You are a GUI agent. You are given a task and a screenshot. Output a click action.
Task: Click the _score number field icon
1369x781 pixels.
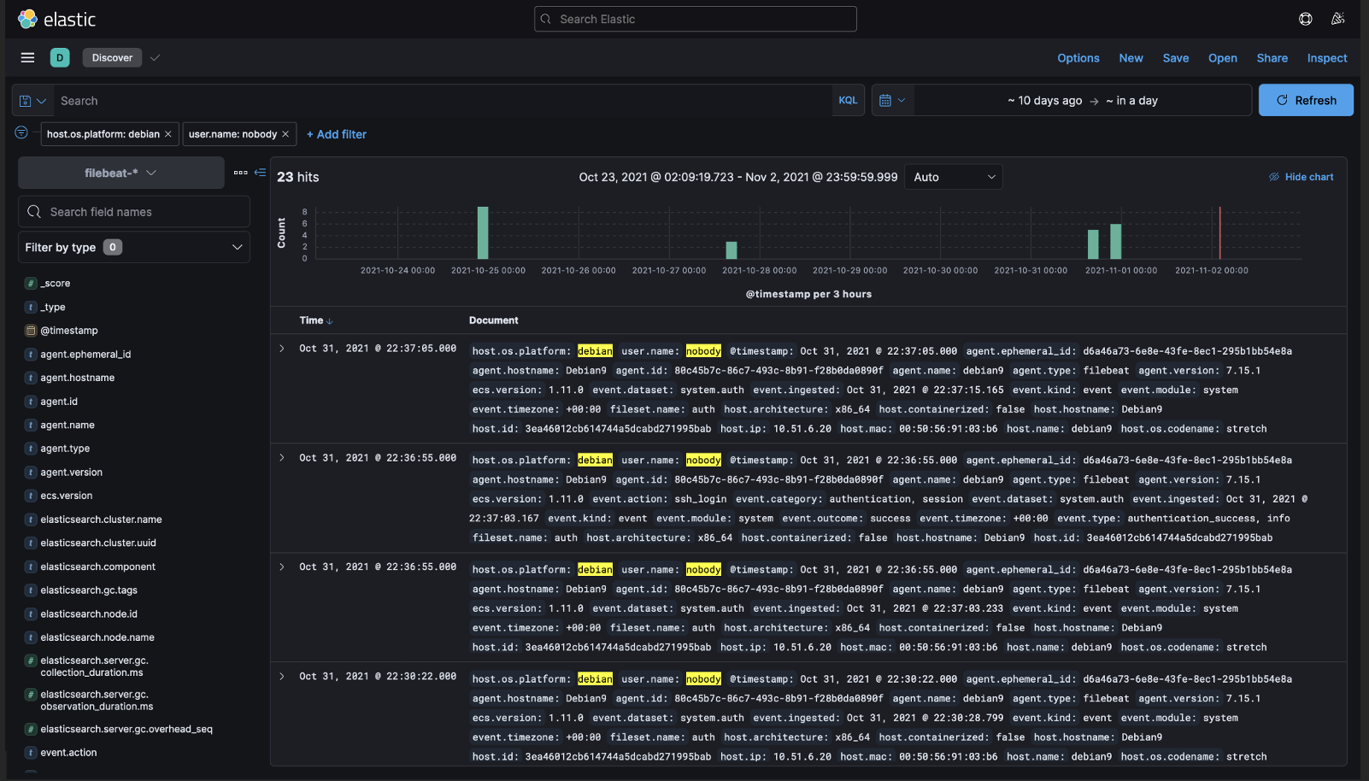click(x=31, y=283)
